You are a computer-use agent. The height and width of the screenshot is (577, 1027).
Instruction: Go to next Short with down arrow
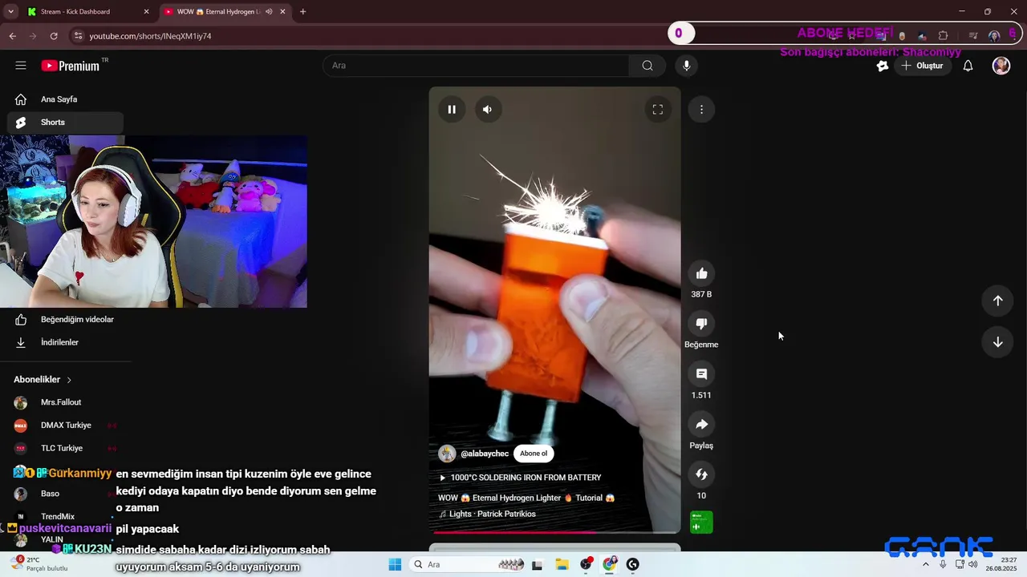coord(997,342)
